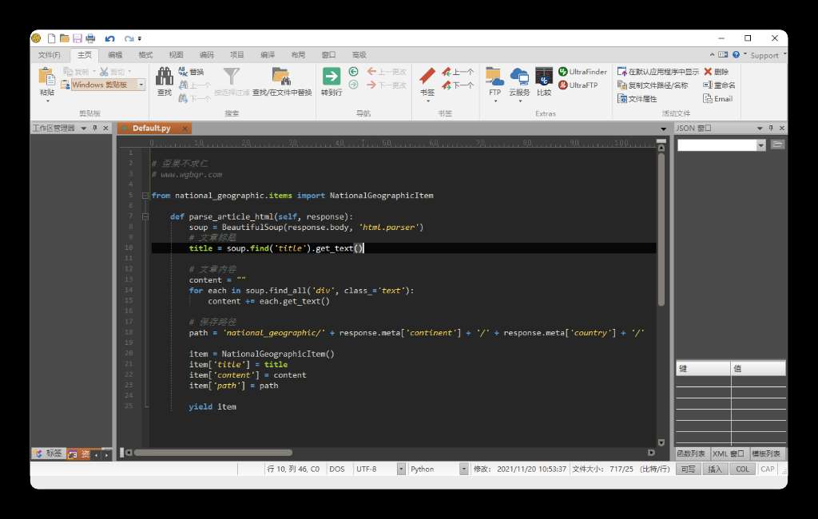Switch to the 模板列表 template list tab
Image resolution: width=818 pixels, height=519 pixels.
point(766,454)
